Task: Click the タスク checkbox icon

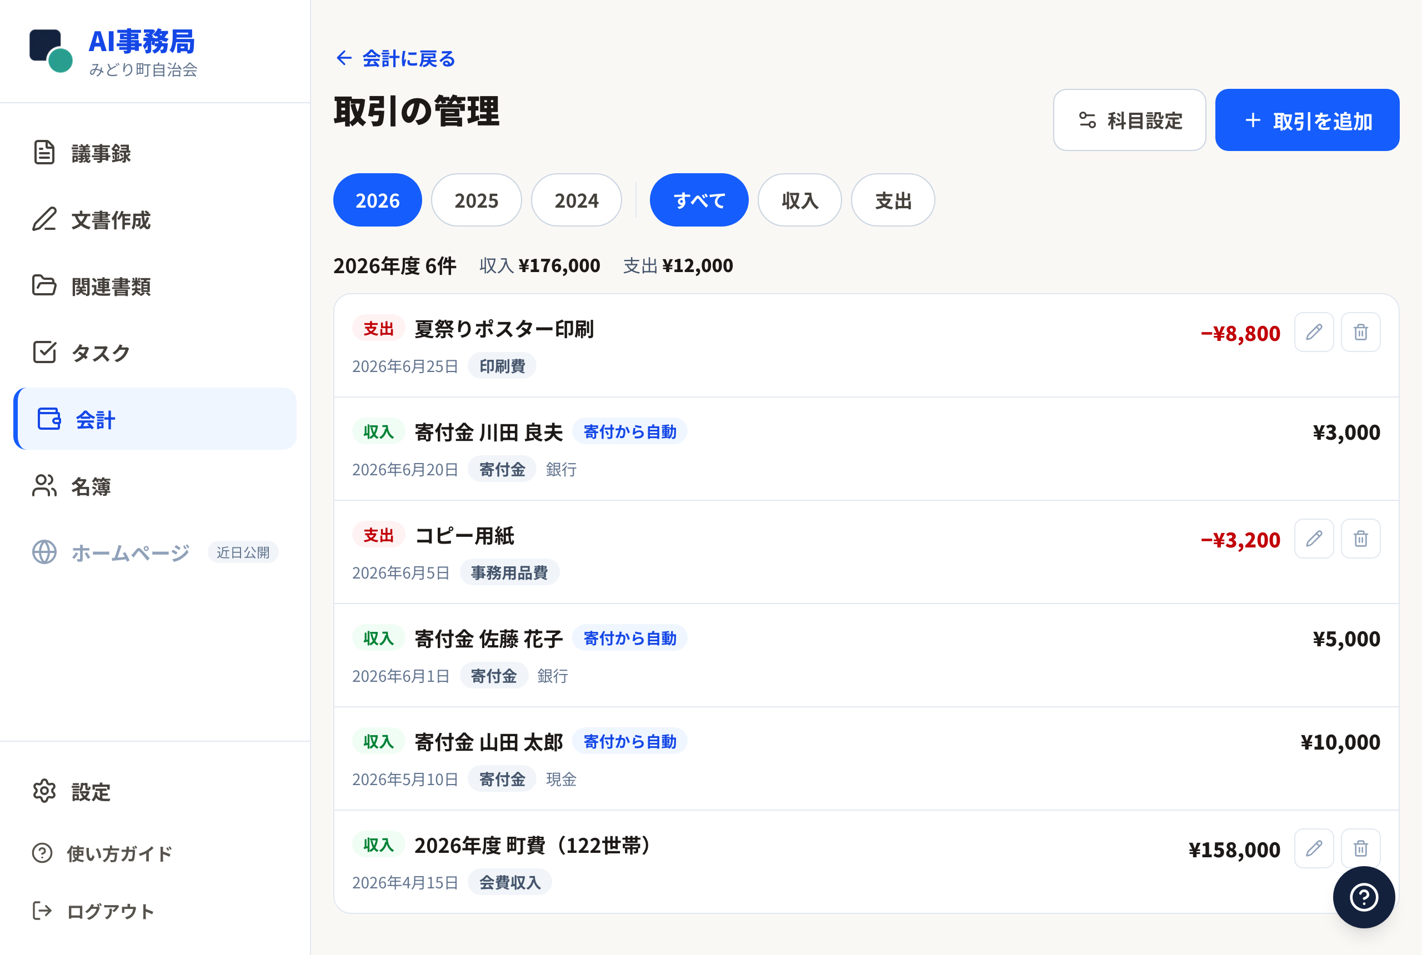Action: 44,352
